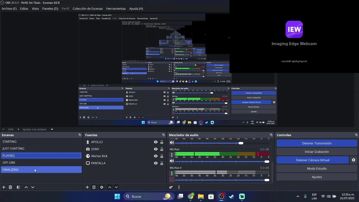
Task: Enable Modo Estudio
Action: [317, 168]
